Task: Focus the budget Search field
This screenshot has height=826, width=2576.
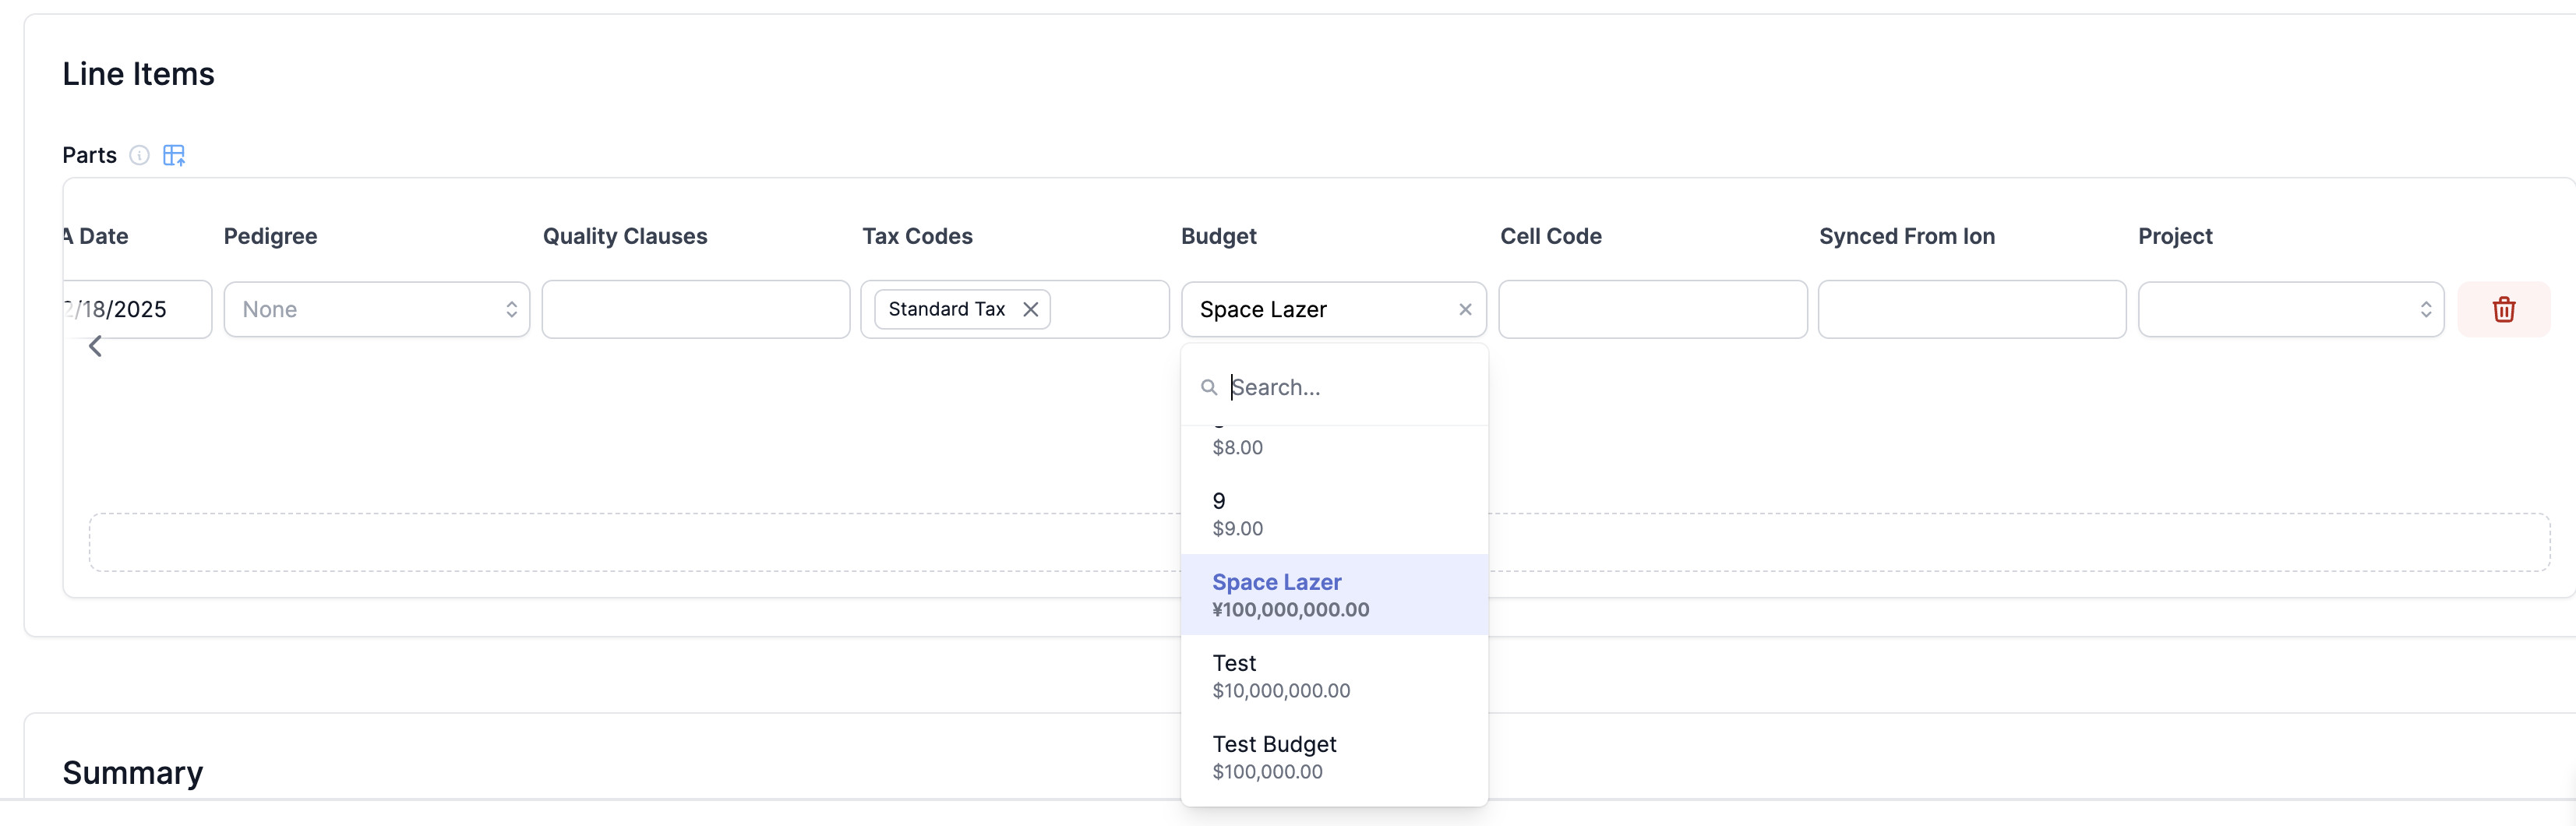Action: coord(1350,387)
